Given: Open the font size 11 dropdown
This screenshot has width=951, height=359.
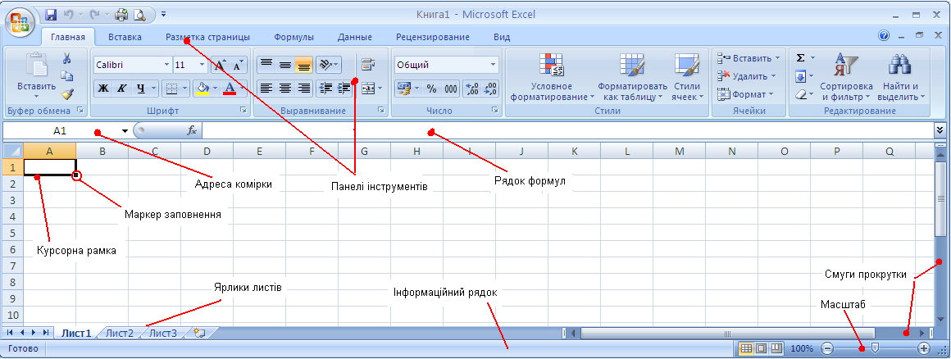Looking at the screenshot, I should point(203,64).
